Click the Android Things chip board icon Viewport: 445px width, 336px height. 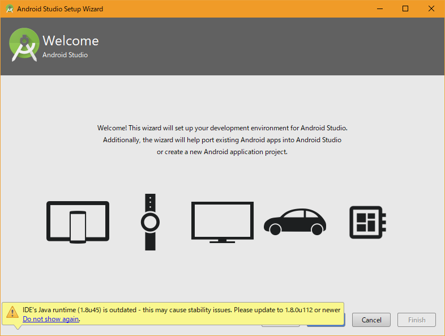tap(367, 222)
